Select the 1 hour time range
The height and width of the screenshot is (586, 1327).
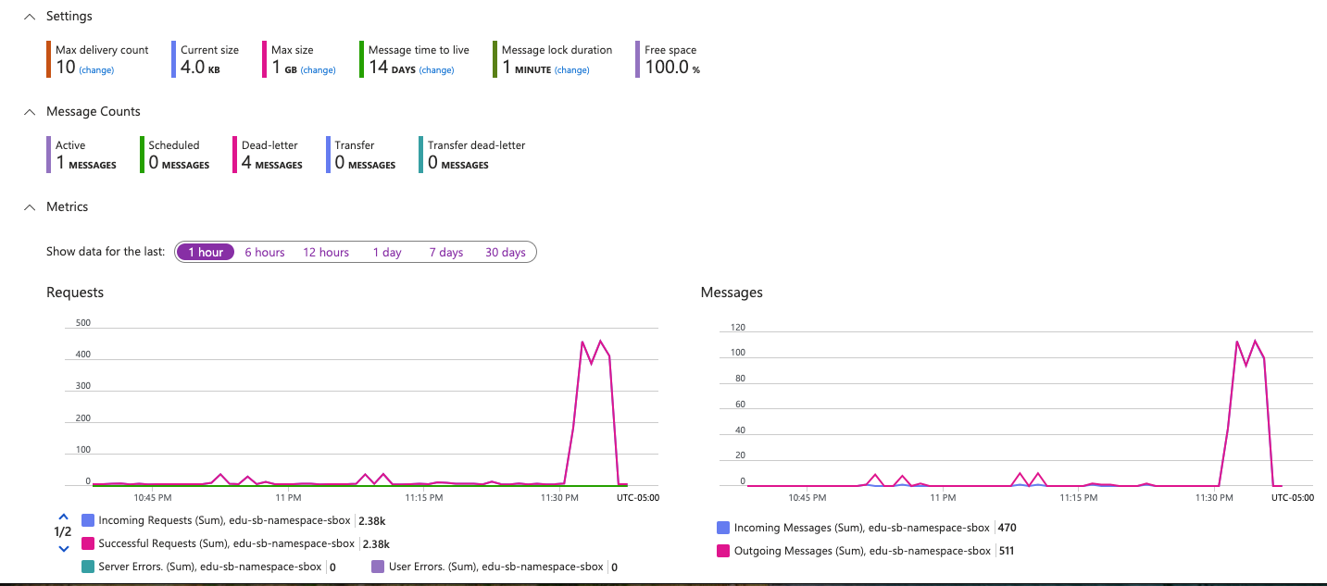[205, 252]
